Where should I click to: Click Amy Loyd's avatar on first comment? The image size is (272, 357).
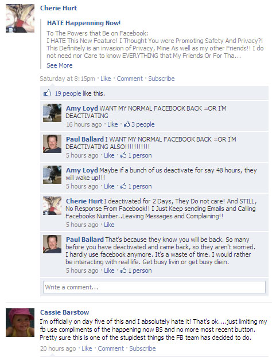[x=52, y=113]
